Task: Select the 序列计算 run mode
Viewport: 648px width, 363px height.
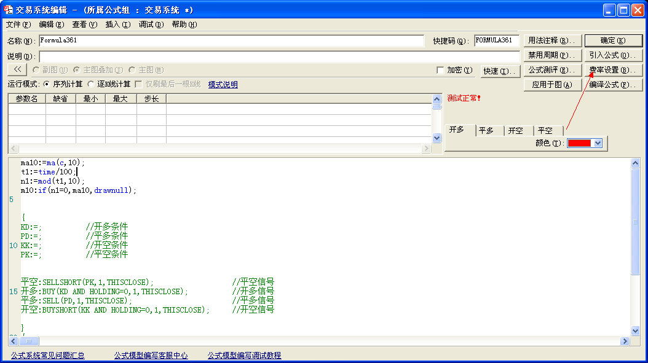Action: click(x=47, y=84)
